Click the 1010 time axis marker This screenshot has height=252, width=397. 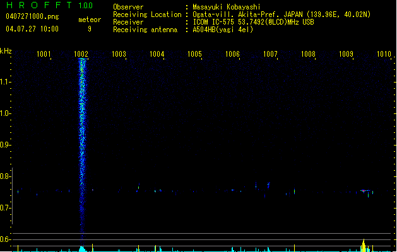tap(384, 54)
